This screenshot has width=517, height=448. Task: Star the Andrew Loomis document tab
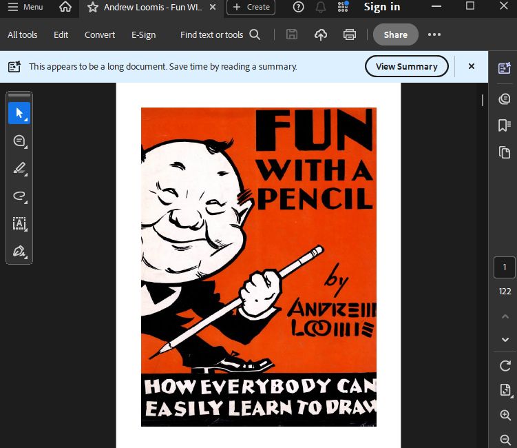coord(93,7)
